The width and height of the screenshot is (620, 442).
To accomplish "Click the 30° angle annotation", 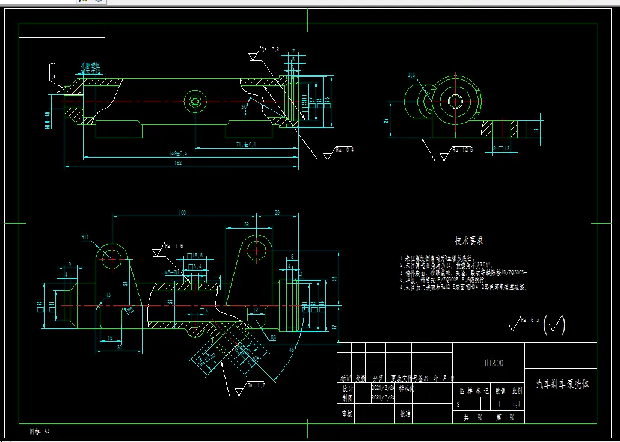I will tap(244, 107).
